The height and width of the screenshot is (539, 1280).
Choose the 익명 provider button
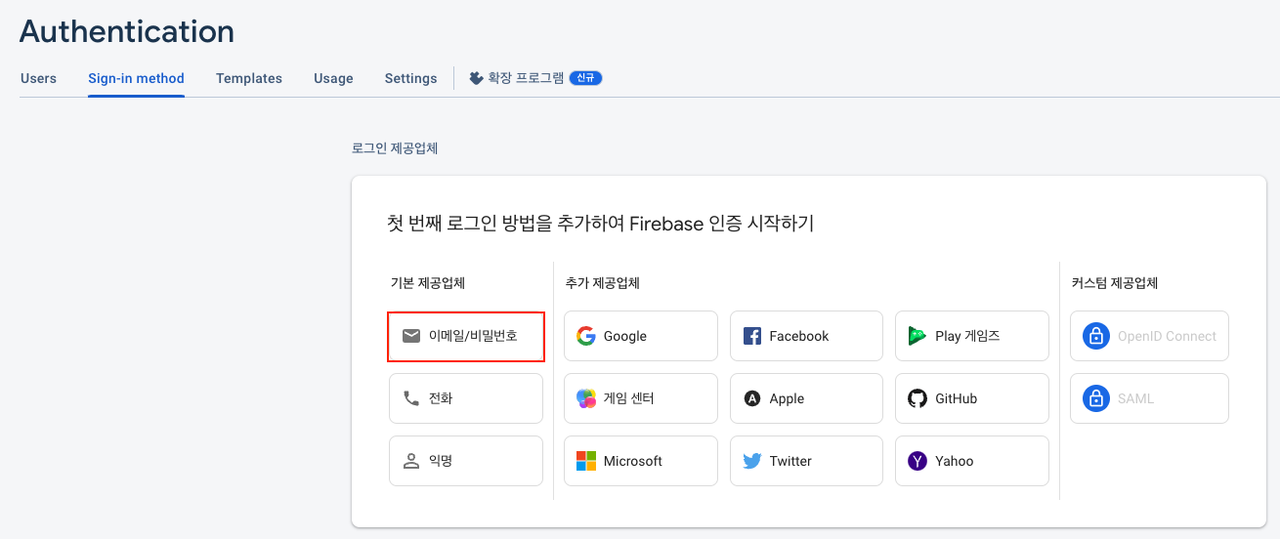coord(466,461)
